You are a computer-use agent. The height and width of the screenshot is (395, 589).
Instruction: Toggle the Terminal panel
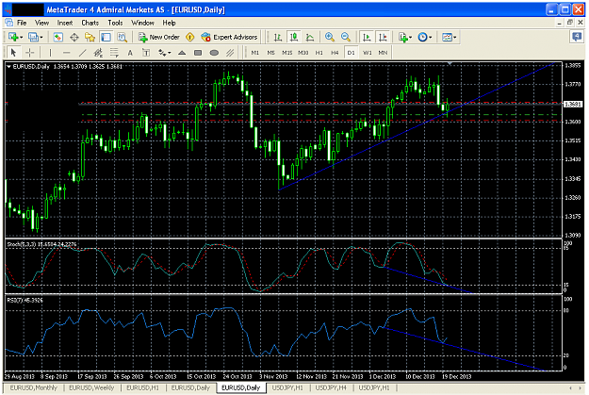coord(106,37)
